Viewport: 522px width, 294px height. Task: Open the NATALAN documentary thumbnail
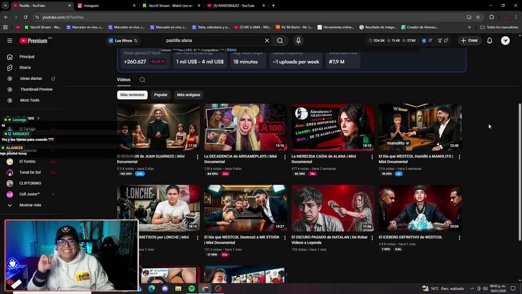[333, 208]
